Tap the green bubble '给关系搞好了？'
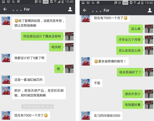The width and height of the screenshot is (154, 121). click(130, 72)
